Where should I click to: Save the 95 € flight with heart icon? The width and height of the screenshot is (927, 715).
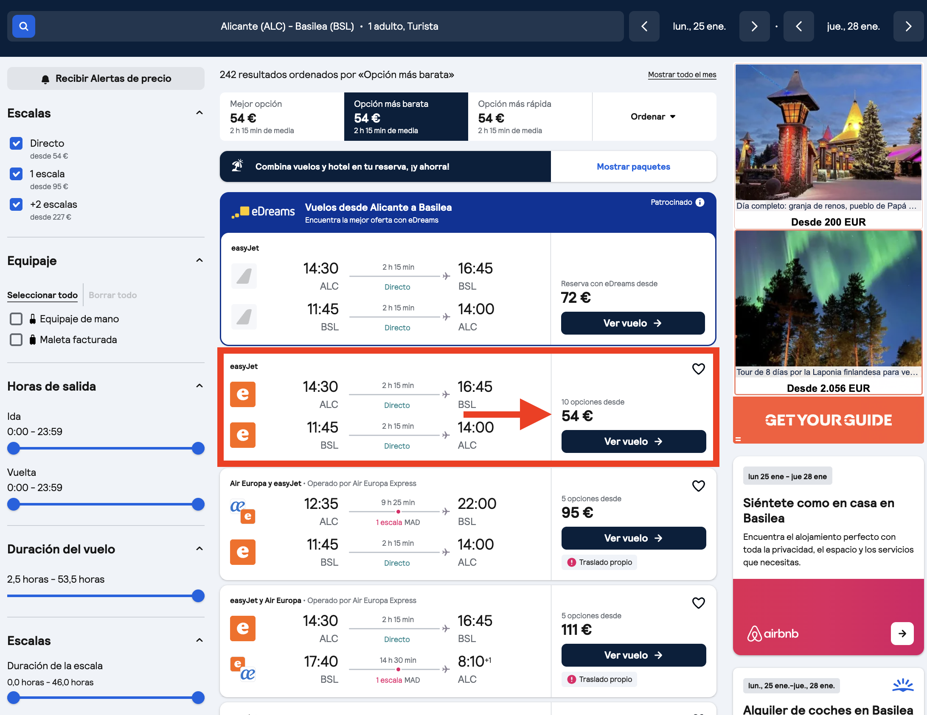[698, 486]
